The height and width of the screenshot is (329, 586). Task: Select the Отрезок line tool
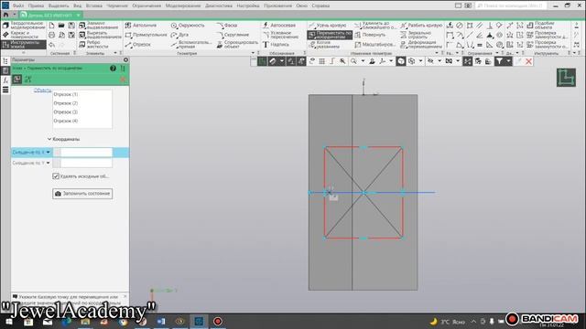pos(138,45)
